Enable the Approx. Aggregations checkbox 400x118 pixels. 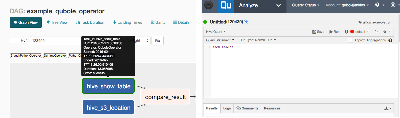pos(350,40)
